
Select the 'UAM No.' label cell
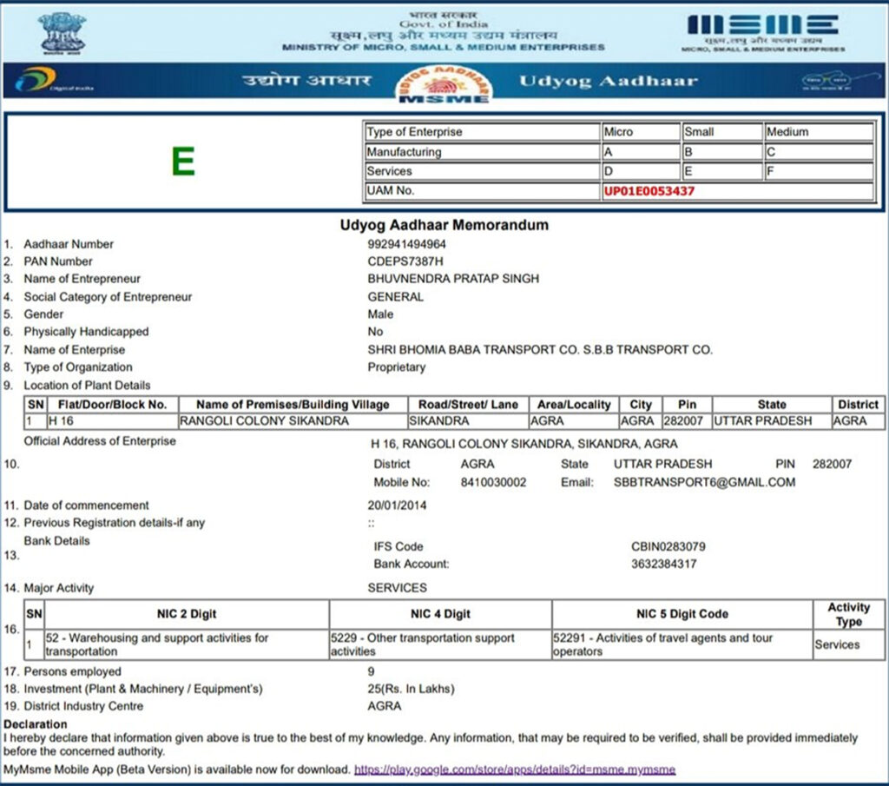pos(482,190)
